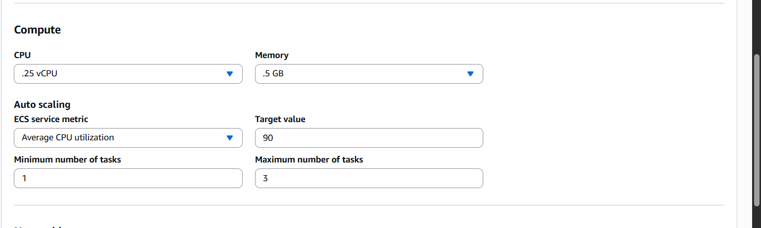761x228 pixels.
Task: Click the CPU field label
Action: click(x=22, y=55)
